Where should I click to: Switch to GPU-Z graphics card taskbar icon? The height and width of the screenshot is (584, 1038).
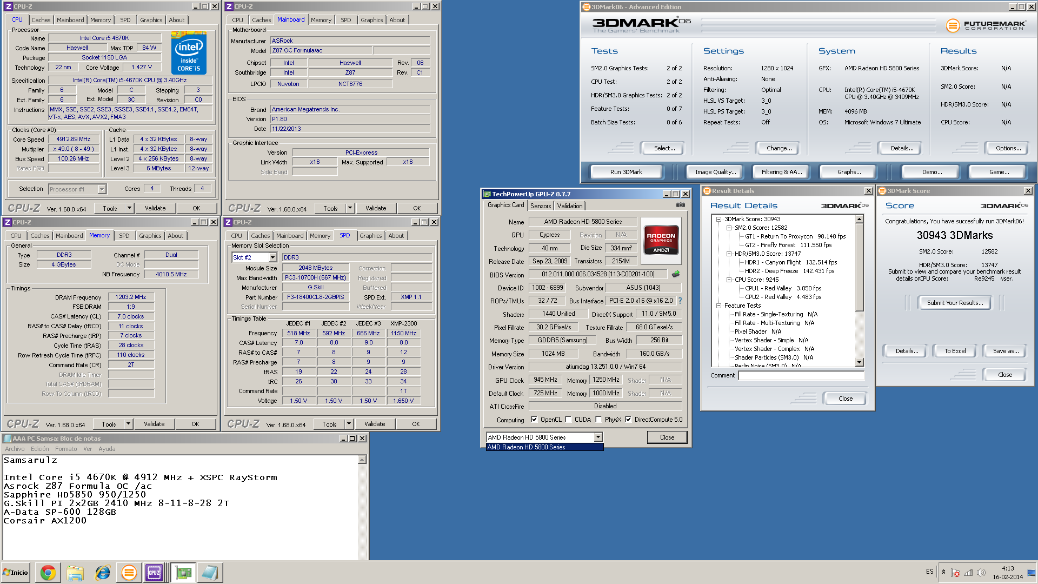coord(183,573)
